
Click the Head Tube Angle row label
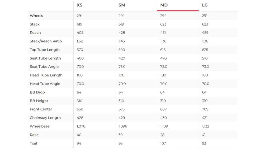[45, 84]
